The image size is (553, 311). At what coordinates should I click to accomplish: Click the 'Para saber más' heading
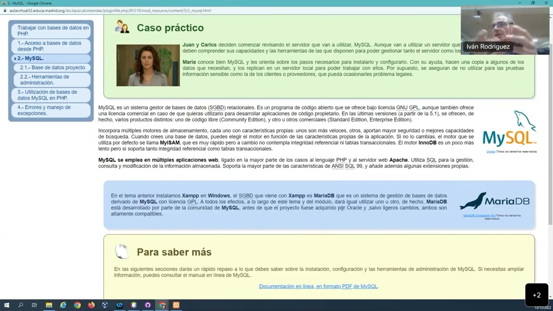coord(174,252)
